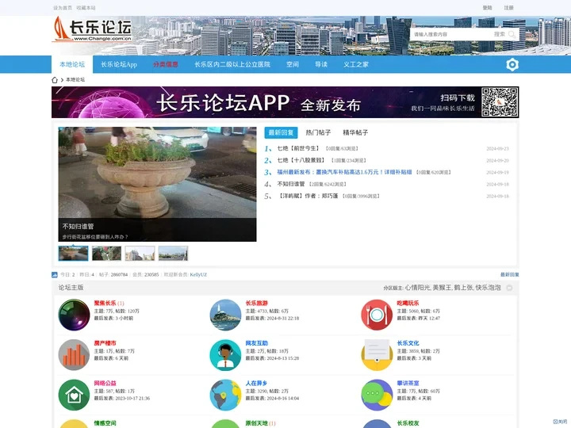Select first slideshow thumbnail
The image size is (571, 428).
tap(73, 254)
